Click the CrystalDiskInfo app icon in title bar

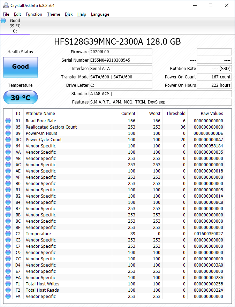coord(5,5)
